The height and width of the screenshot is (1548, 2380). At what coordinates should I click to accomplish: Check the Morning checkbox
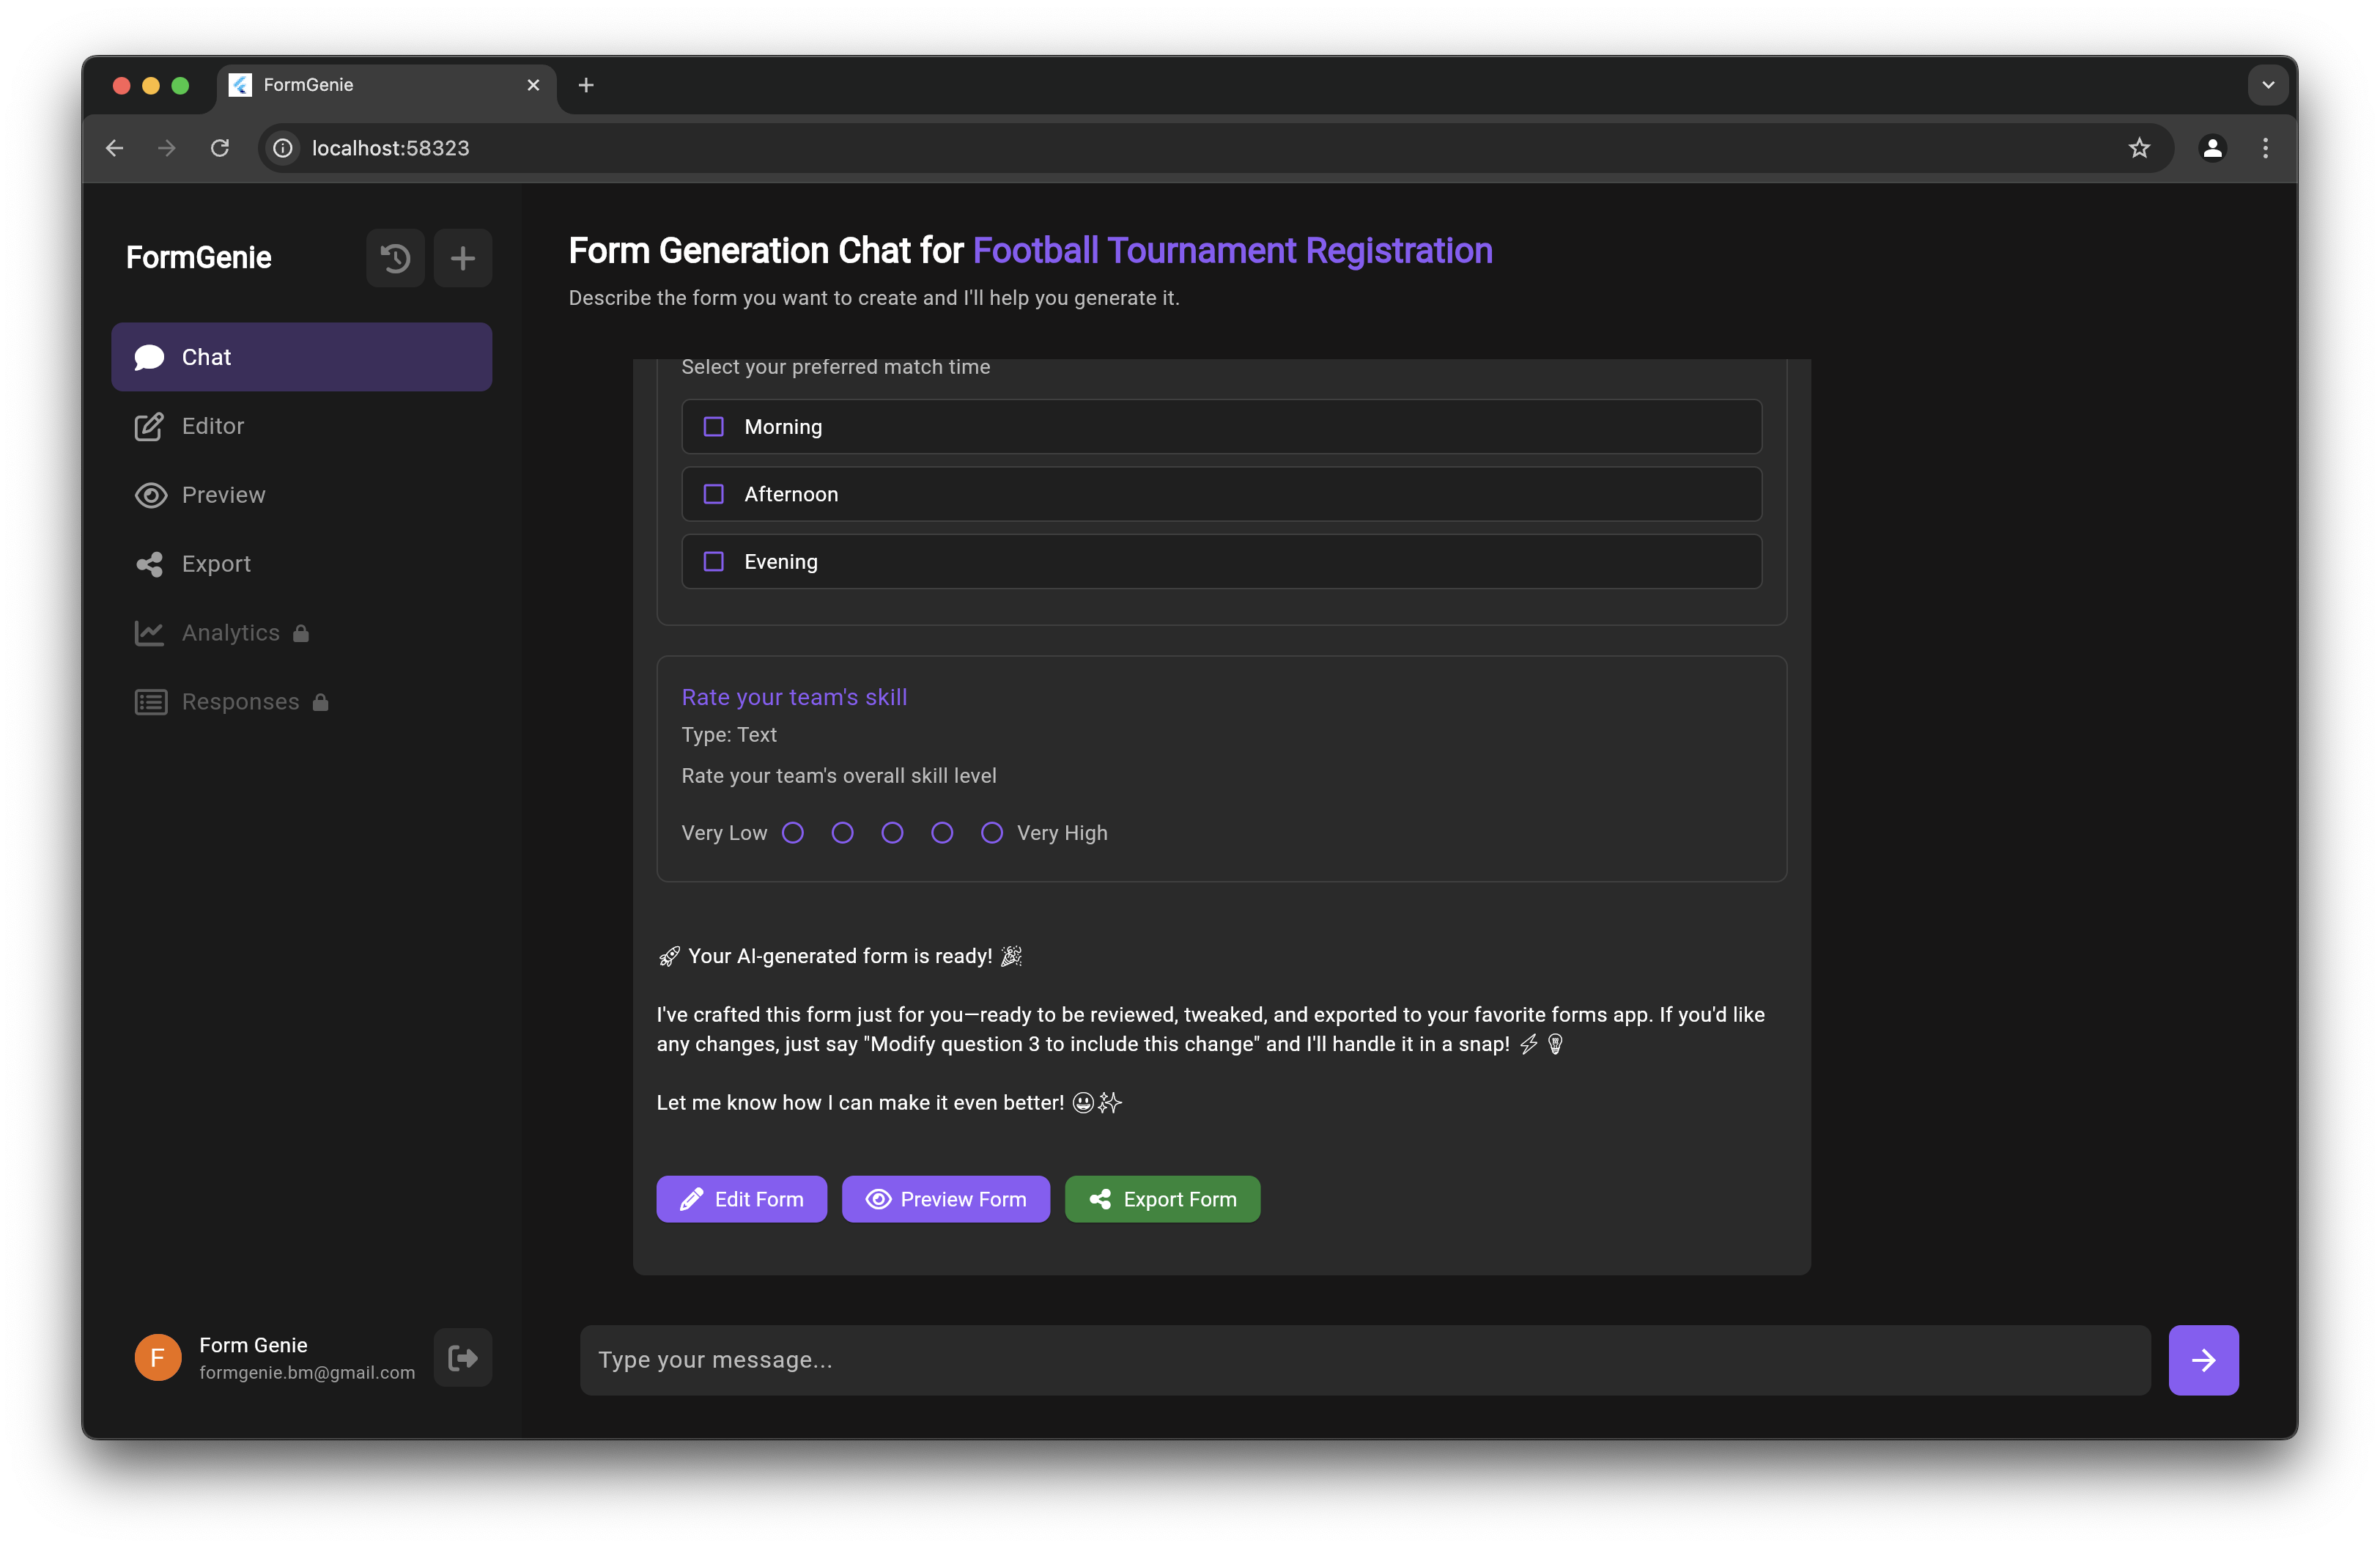coord(713,427)
